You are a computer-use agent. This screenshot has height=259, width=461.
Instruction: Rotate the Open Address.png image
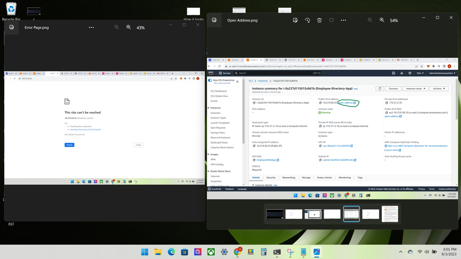coord(307,21)
